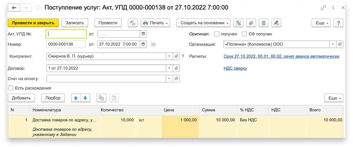Click the НДС column header

pyautogui.click(x=288, y=110)
